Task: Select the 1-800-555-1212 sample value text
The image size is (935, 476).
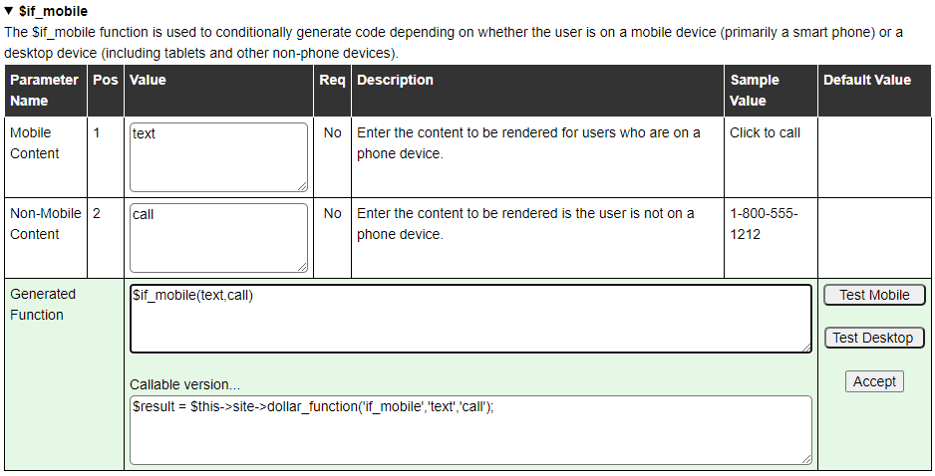Action: [x=764, y=224]
